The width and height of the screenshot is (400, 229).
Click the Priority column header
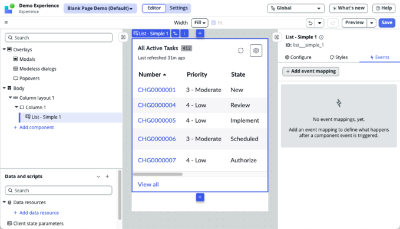(x=197, y=74)
